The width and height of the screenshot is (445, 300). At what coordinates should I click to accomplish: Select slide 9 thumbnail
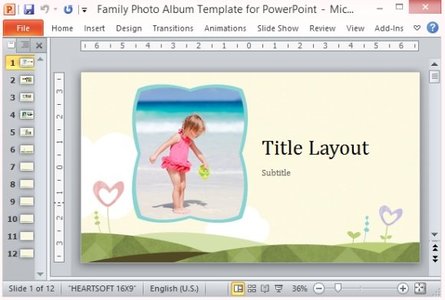point(27,201)
